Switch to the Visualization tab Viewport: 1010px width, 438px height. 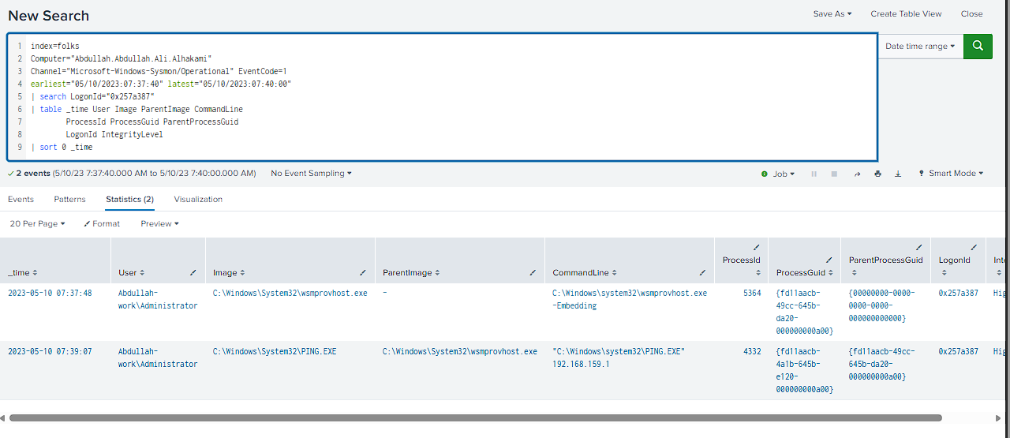coord(198,200)
